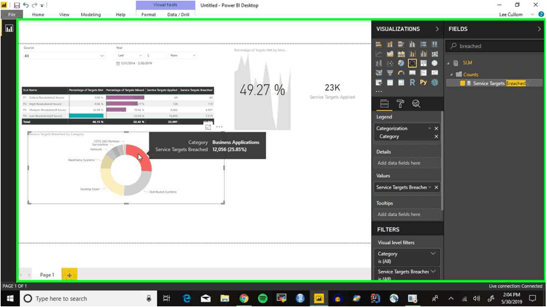Screen dimensions: 547x307
Task: Click Add data fields here under Details
Action: point(407,163)
